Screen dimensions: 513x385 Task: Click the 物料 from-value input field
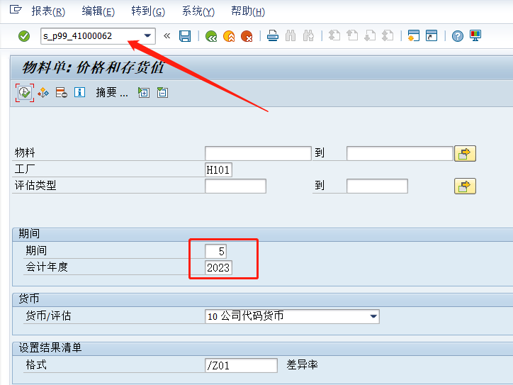pyautogui.click(x=258, y=153)
